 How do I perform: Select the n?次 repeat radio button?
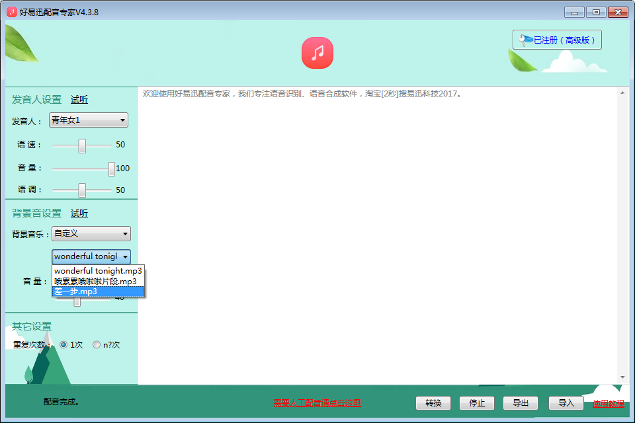click(x=97, y=345)
